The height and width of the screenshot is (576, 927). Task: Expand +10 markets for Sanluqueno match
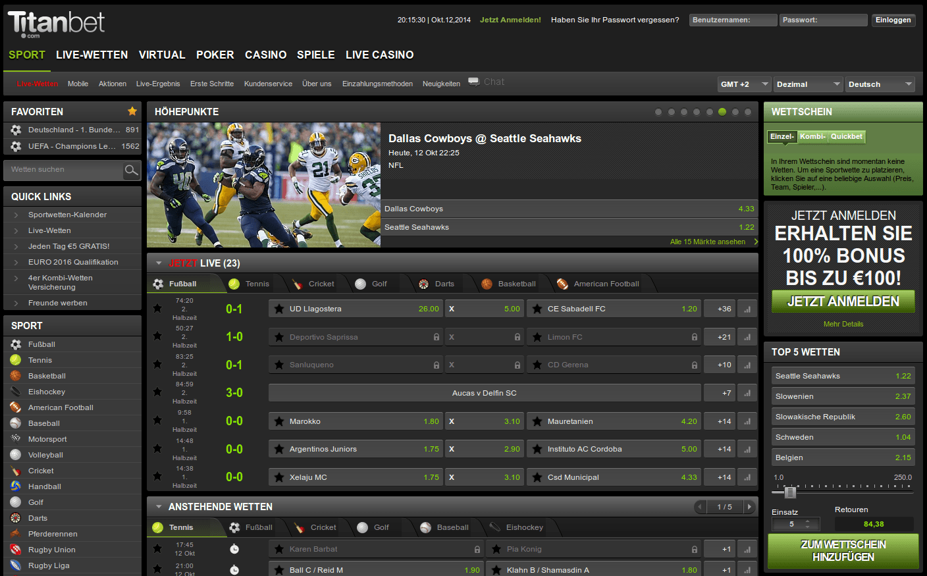click(x=720, y=365)
